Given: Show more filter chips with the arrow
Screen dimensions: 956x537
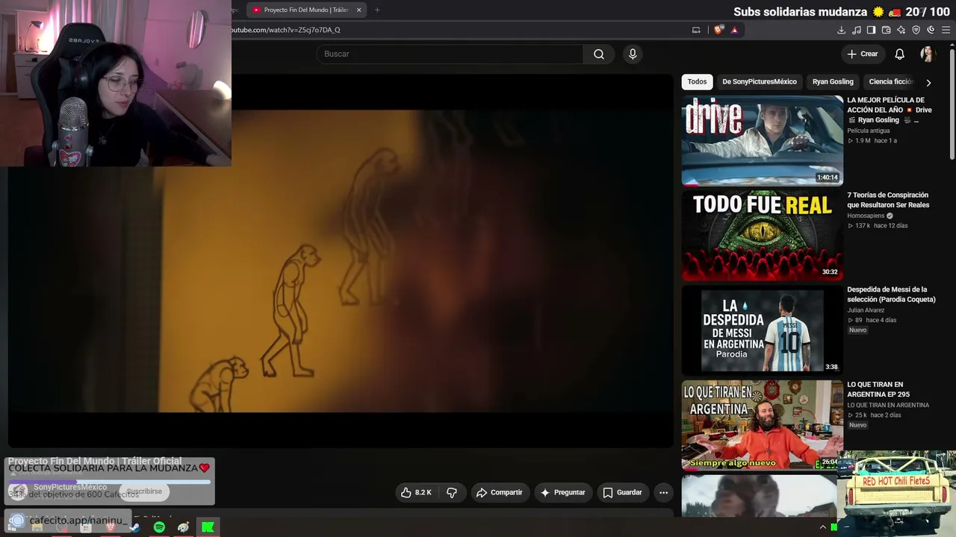Looking at the screenshot, I should tap(928, 83).
